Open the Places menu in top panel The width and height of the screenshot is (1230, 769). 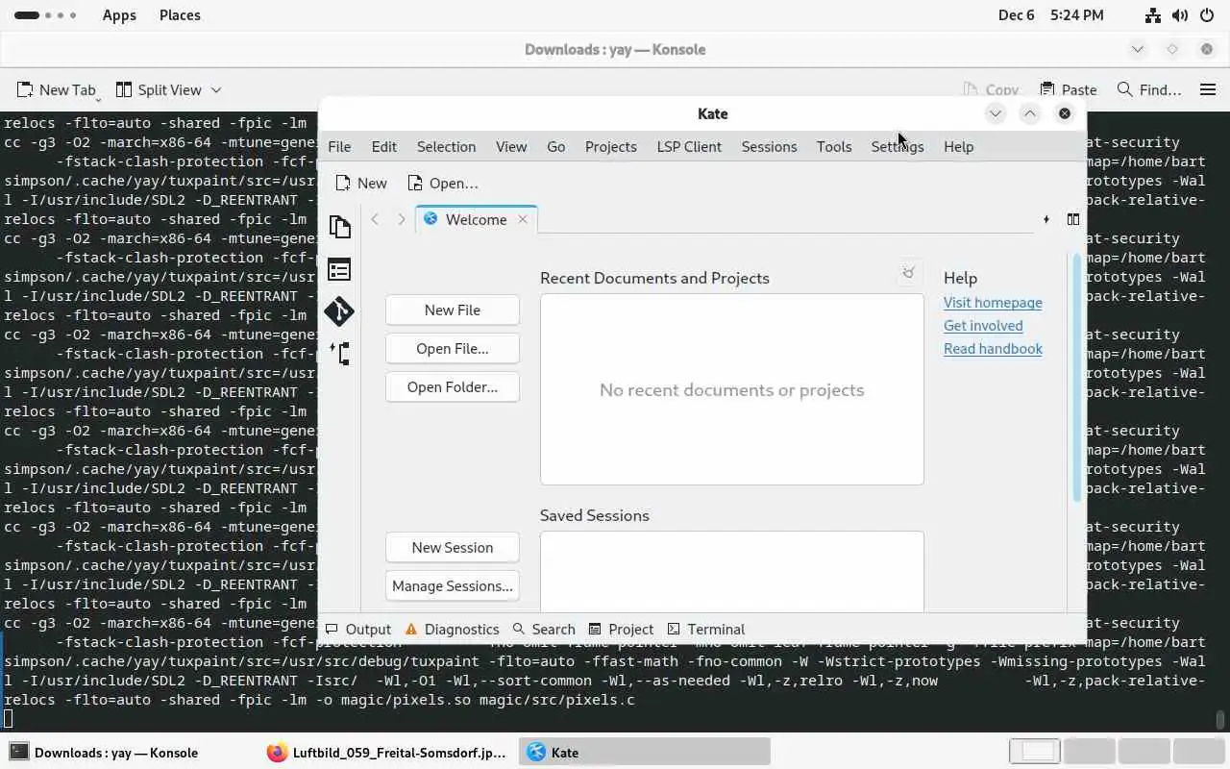pyautogui.click(x=180, y=14)
